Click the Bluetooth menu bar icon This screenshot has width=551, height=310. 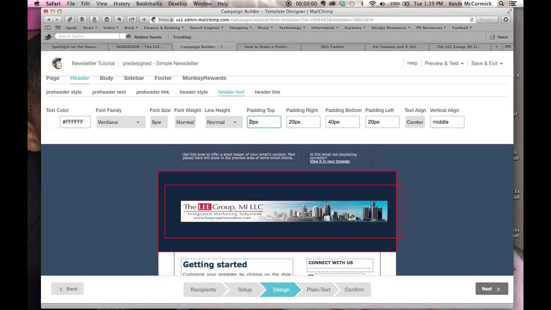pos(362,3)
